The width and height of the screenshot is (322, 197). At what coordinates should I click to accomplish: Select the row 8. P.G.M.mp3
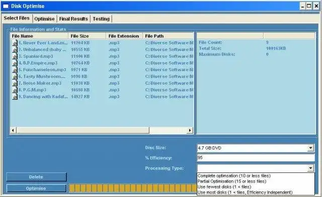[102, 90]
